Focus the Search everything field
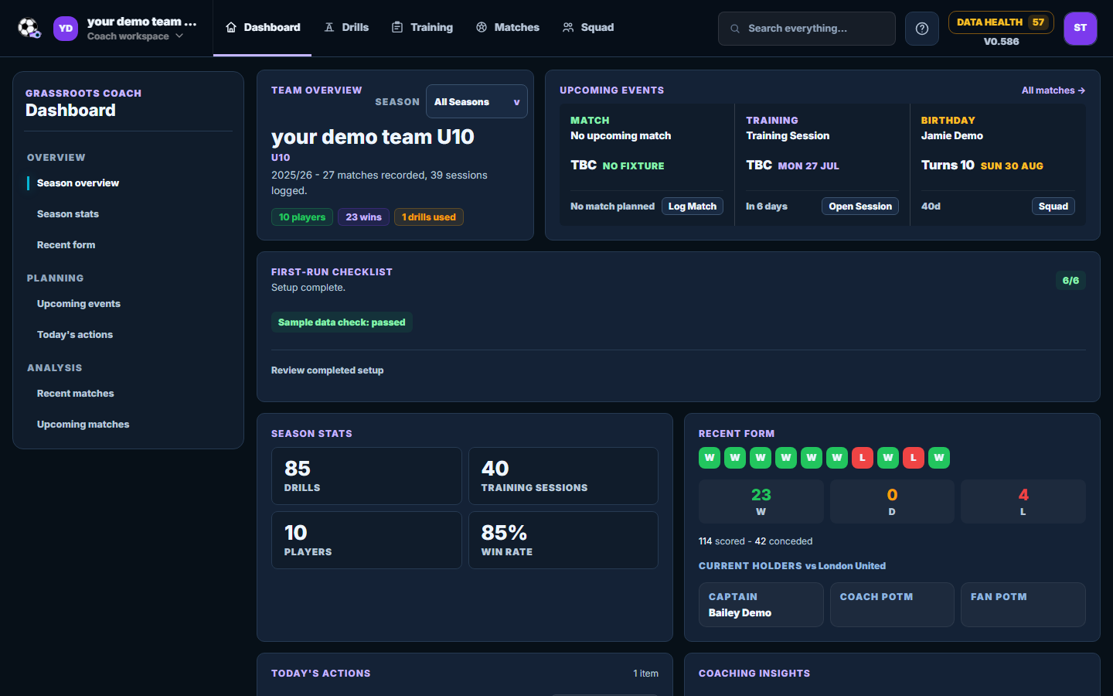 click(x=807, y=29)
